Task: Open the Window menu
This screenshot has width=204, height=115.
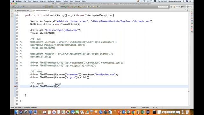Action: coord(77,1)
